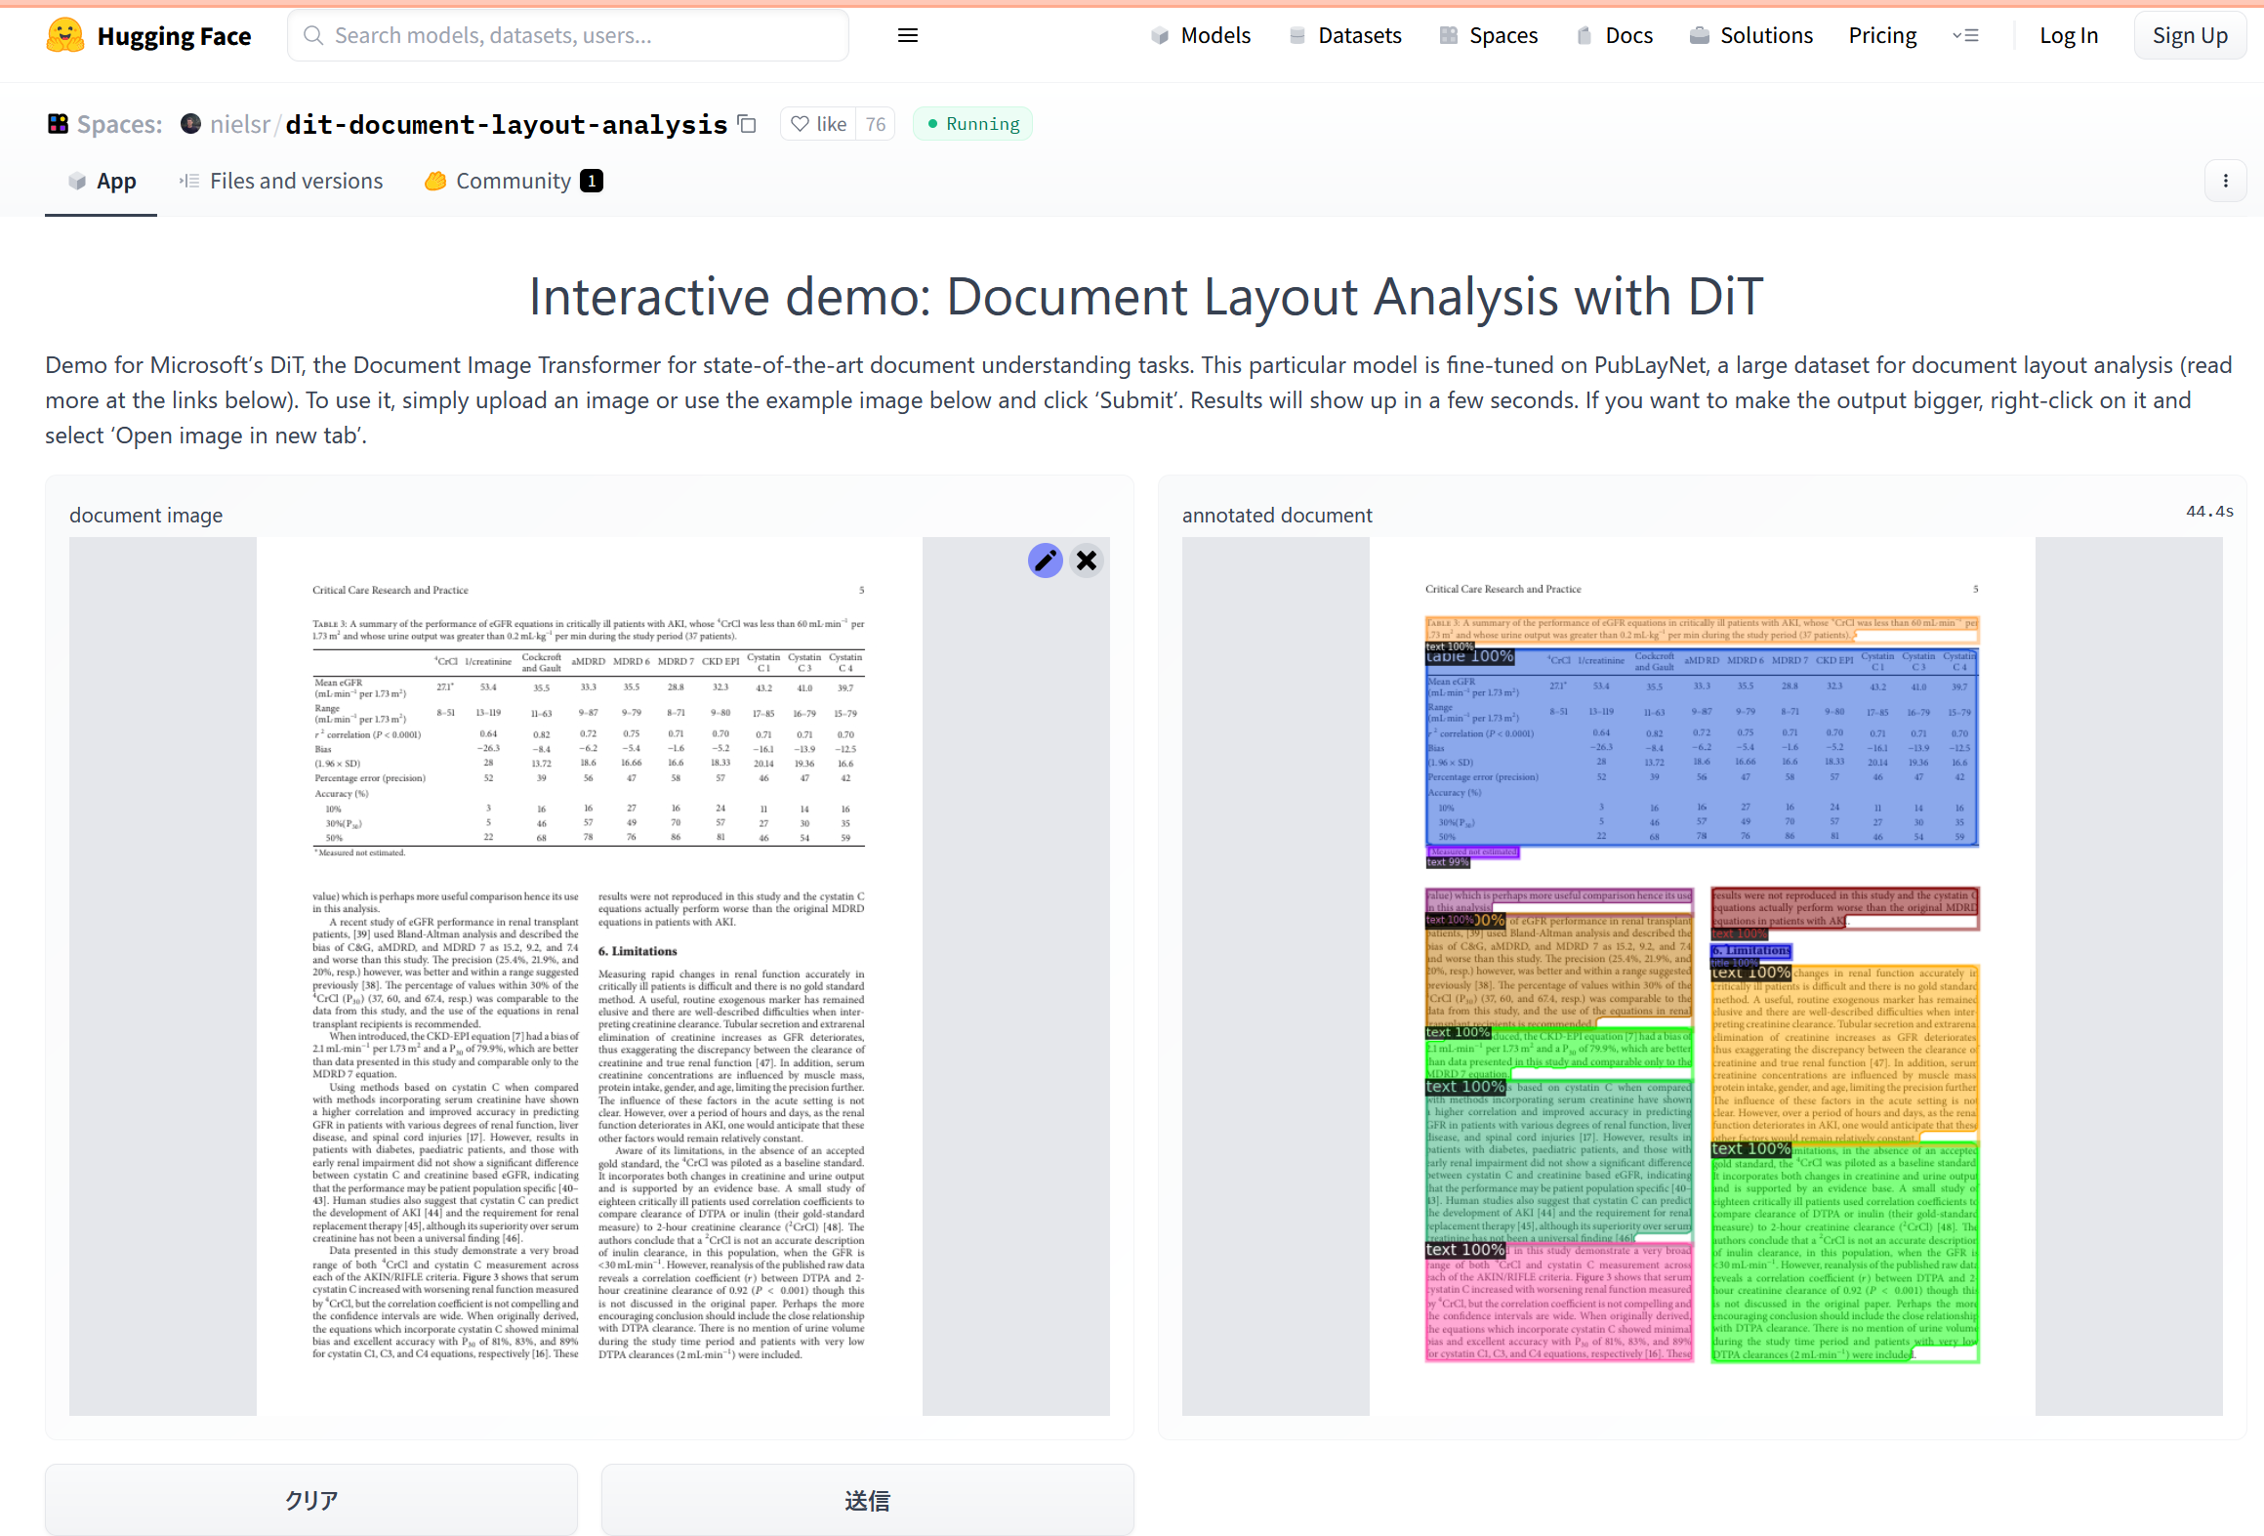Screen dimensions: 2264x1536
Task: Remove uploaded image with X icon
Action: (1087, 560)
